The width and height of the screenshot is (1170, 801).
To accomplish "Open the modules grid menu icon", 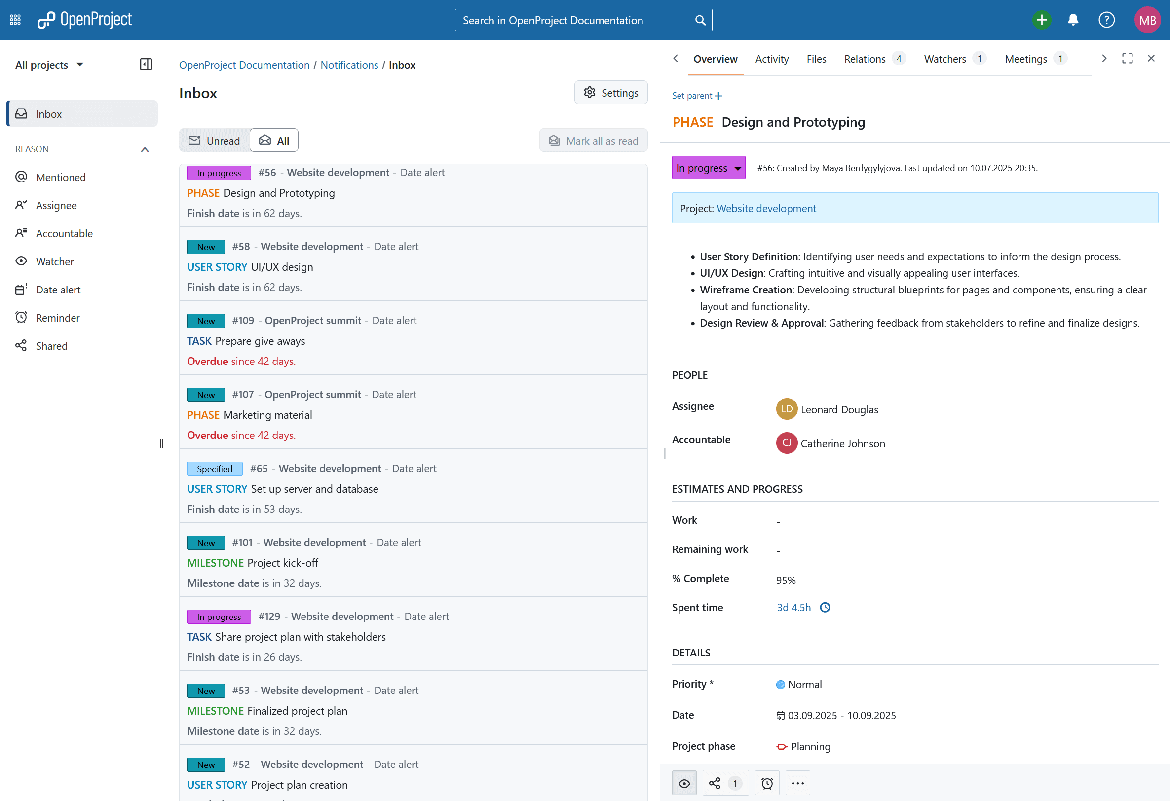I will (x=15, y=20).
